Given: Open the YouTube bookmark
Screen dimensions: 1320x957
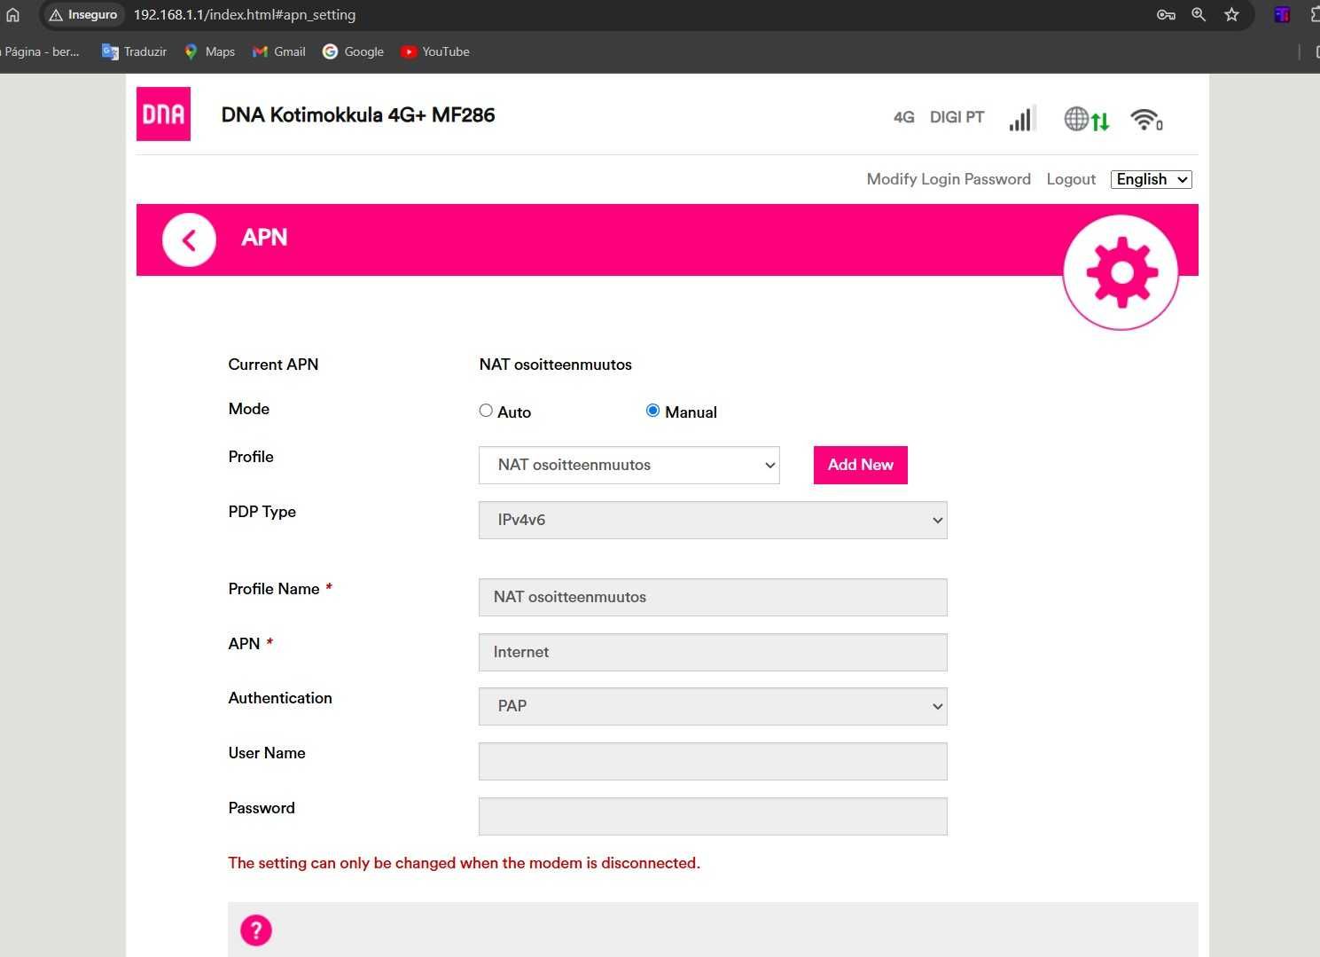Looking at the screenshot, I should pyautogui.click(x=434, y=51).
